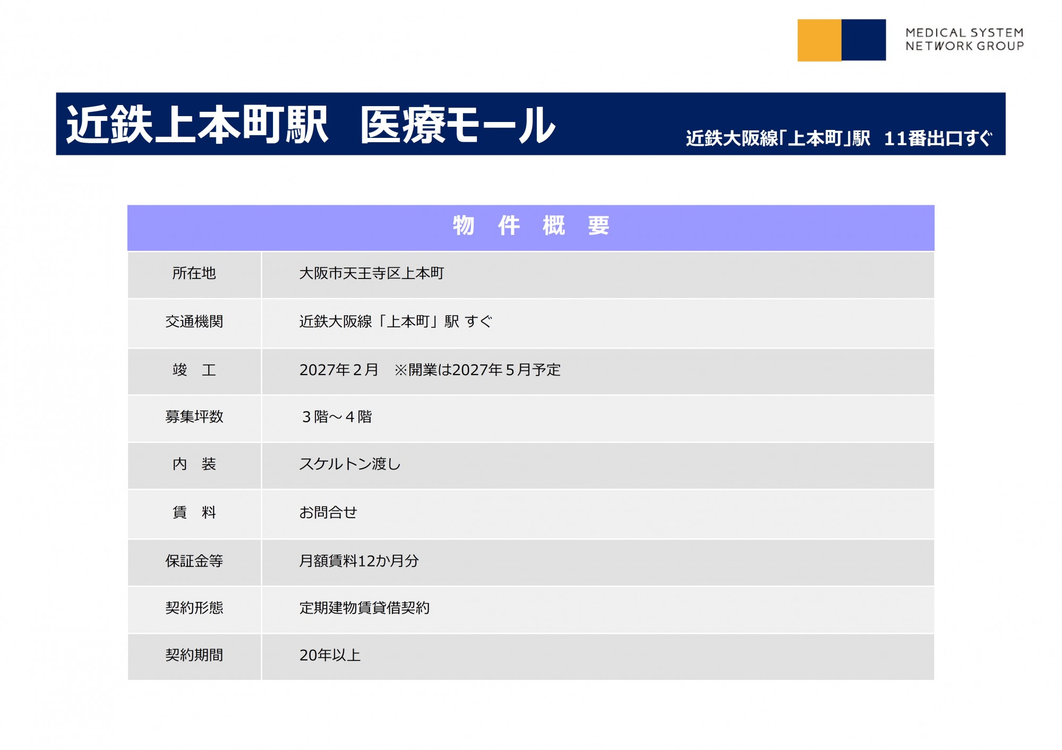Click the Medical System Network Group text
1062x750 pixels.
[x=964, y=40]
